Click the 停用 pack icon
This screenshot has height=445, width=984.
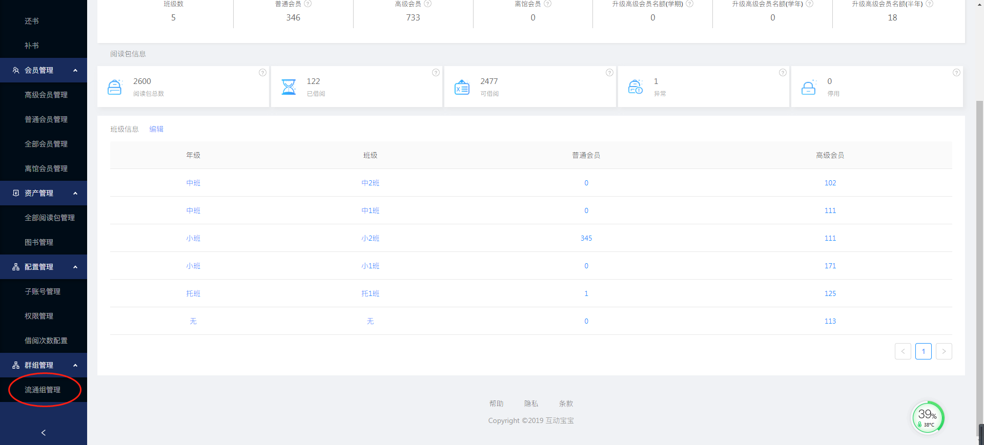[809, 87]
